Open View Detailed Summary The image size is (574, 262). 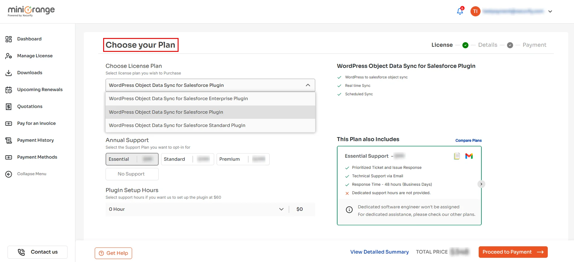(379, 252)
